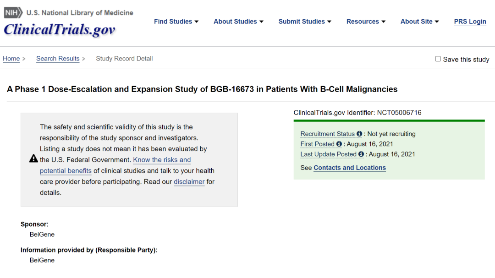
Task: Open the First Posted definition link
Action: click(x=317, y=144)
